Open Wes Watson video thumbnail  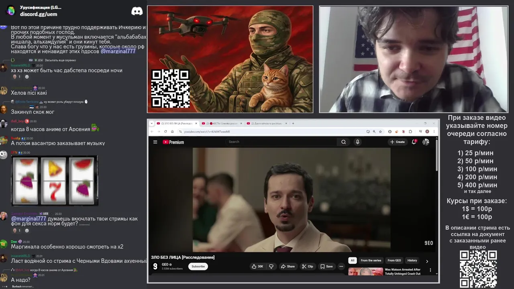[x=366, y=272]
